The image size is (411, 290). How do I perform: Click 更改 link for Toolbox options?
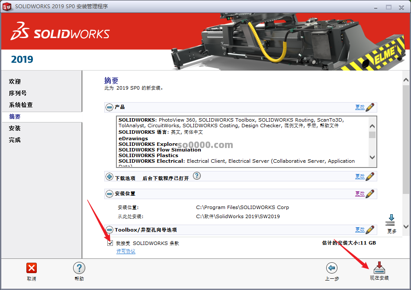click(360, 229)
